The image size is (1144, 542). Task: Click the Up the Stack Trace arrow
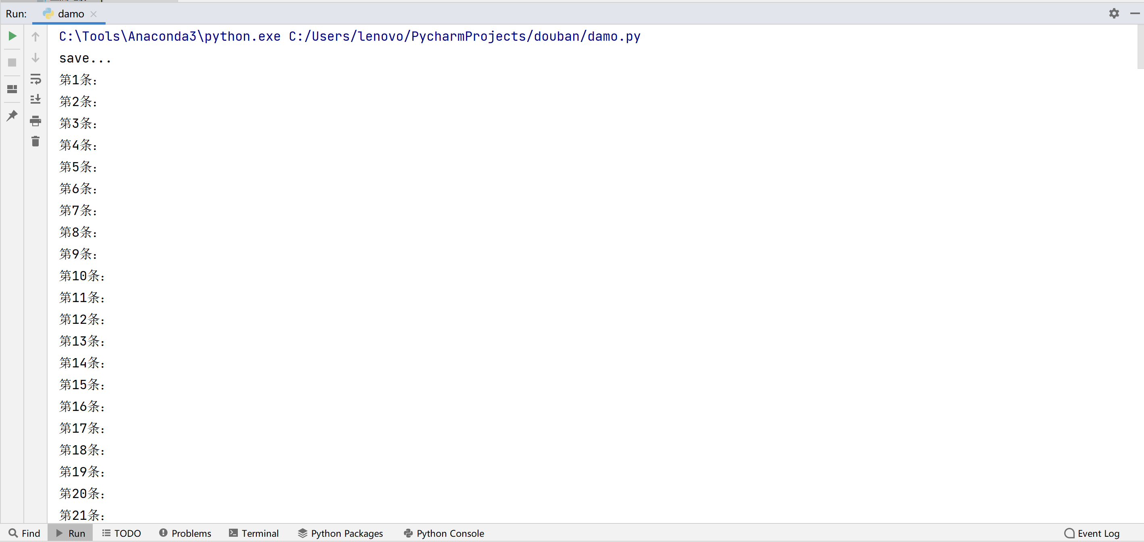pos(35,36)
